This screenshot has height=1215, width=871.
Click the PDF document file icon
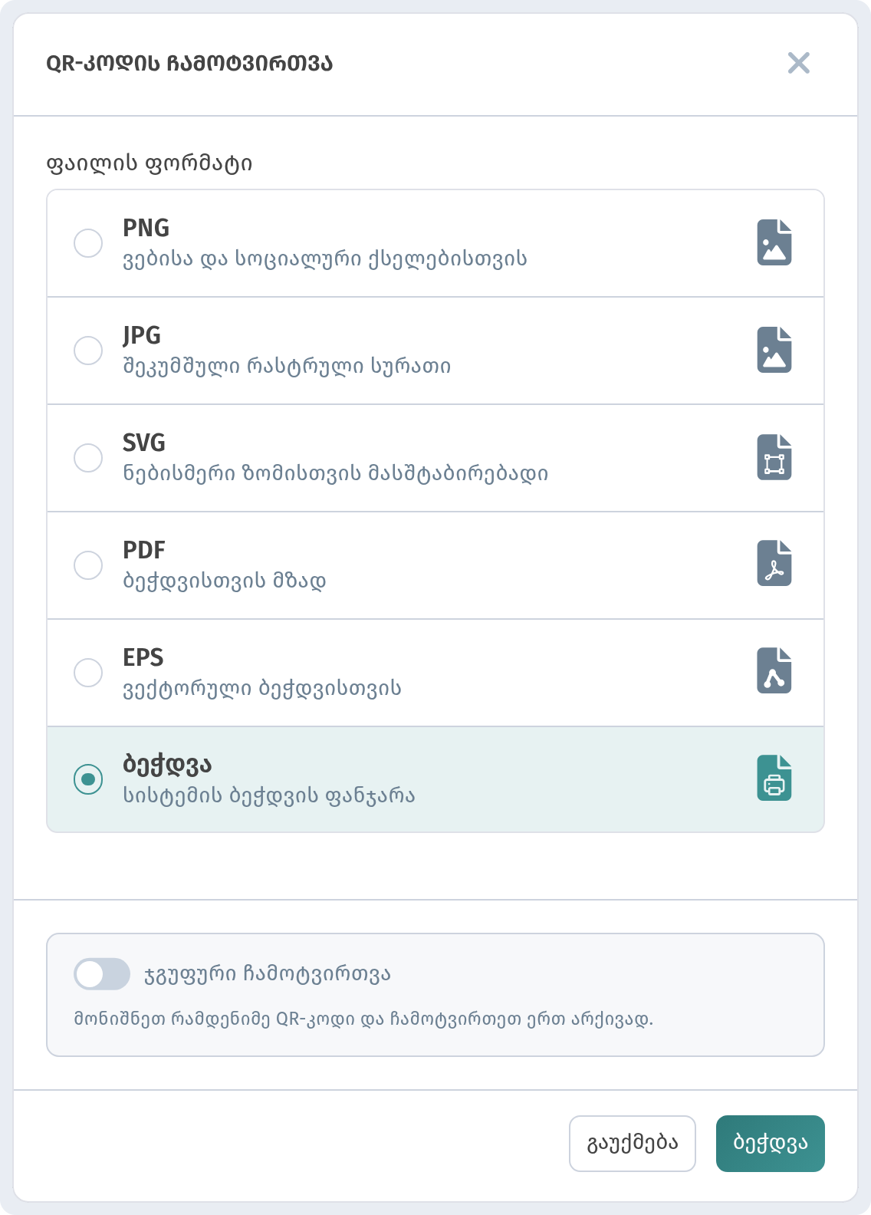click(774, 563)
